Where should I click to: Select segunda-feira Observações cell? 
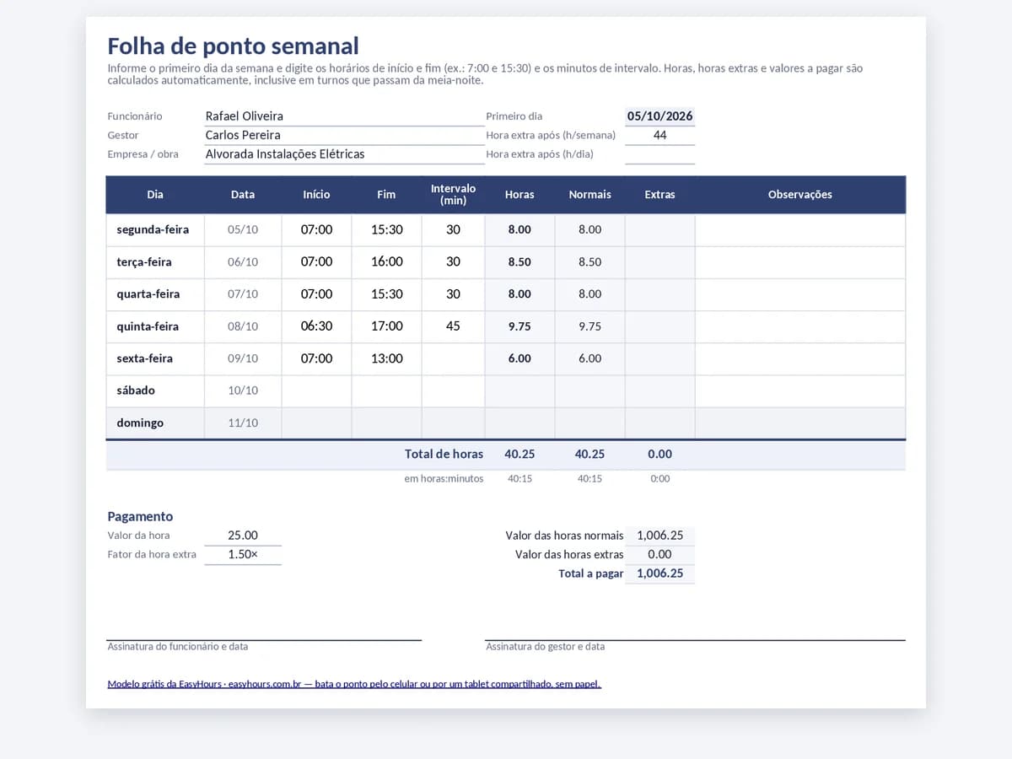pos(800,229)
